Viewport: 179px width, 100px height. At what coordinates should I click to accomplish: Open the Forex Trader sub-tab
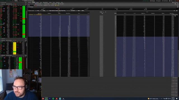(38, 4)
